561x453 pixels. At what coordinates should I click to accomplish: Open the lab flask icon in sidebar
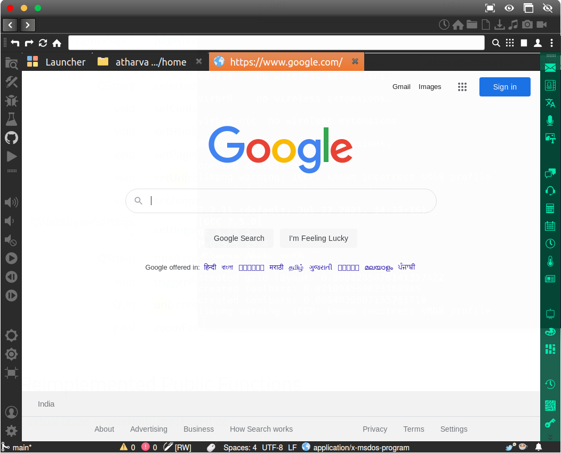[11, 119]
